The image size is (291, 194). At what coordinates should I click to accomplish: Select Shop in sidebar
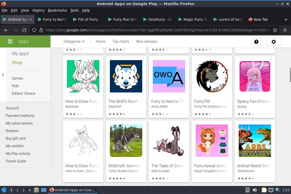(x=17, y=63)
